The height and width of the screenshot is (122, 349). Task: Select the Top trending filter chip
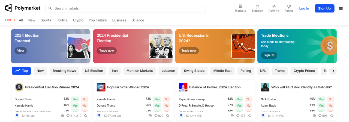point(21,71)
